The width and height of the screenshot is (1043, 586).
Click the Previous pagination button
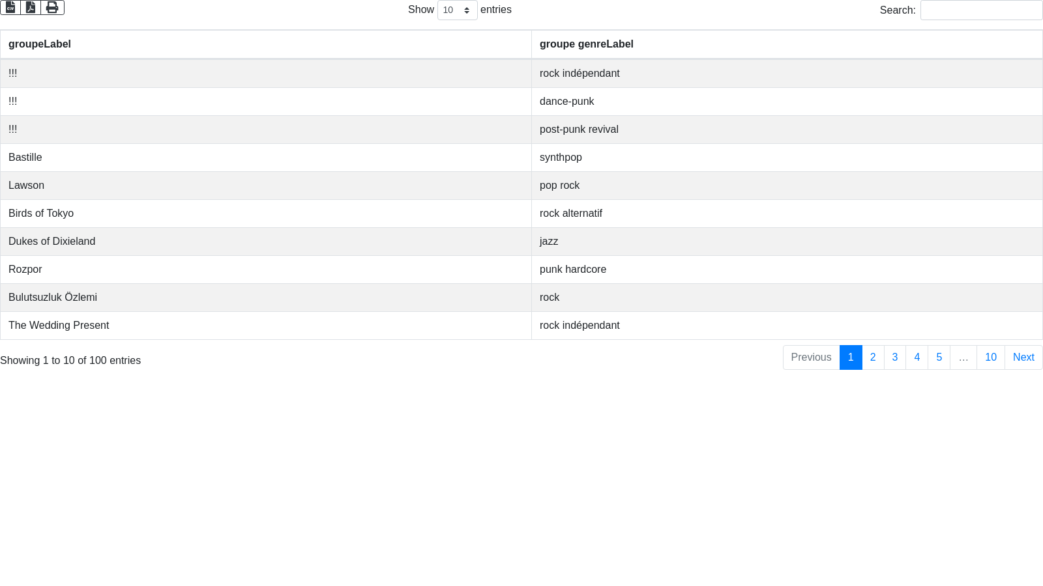pos(811,357)
